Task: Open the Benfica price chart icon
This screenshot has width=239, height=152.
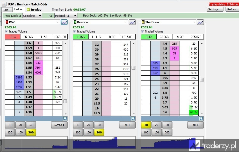Action: coord(132,22)
